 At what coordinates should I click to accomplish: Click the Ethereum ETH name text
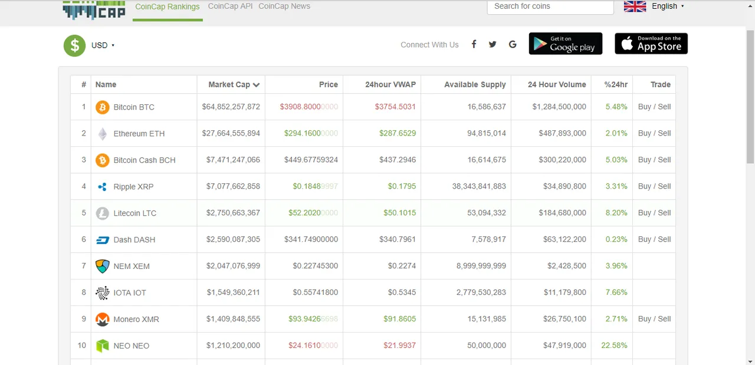139,134
